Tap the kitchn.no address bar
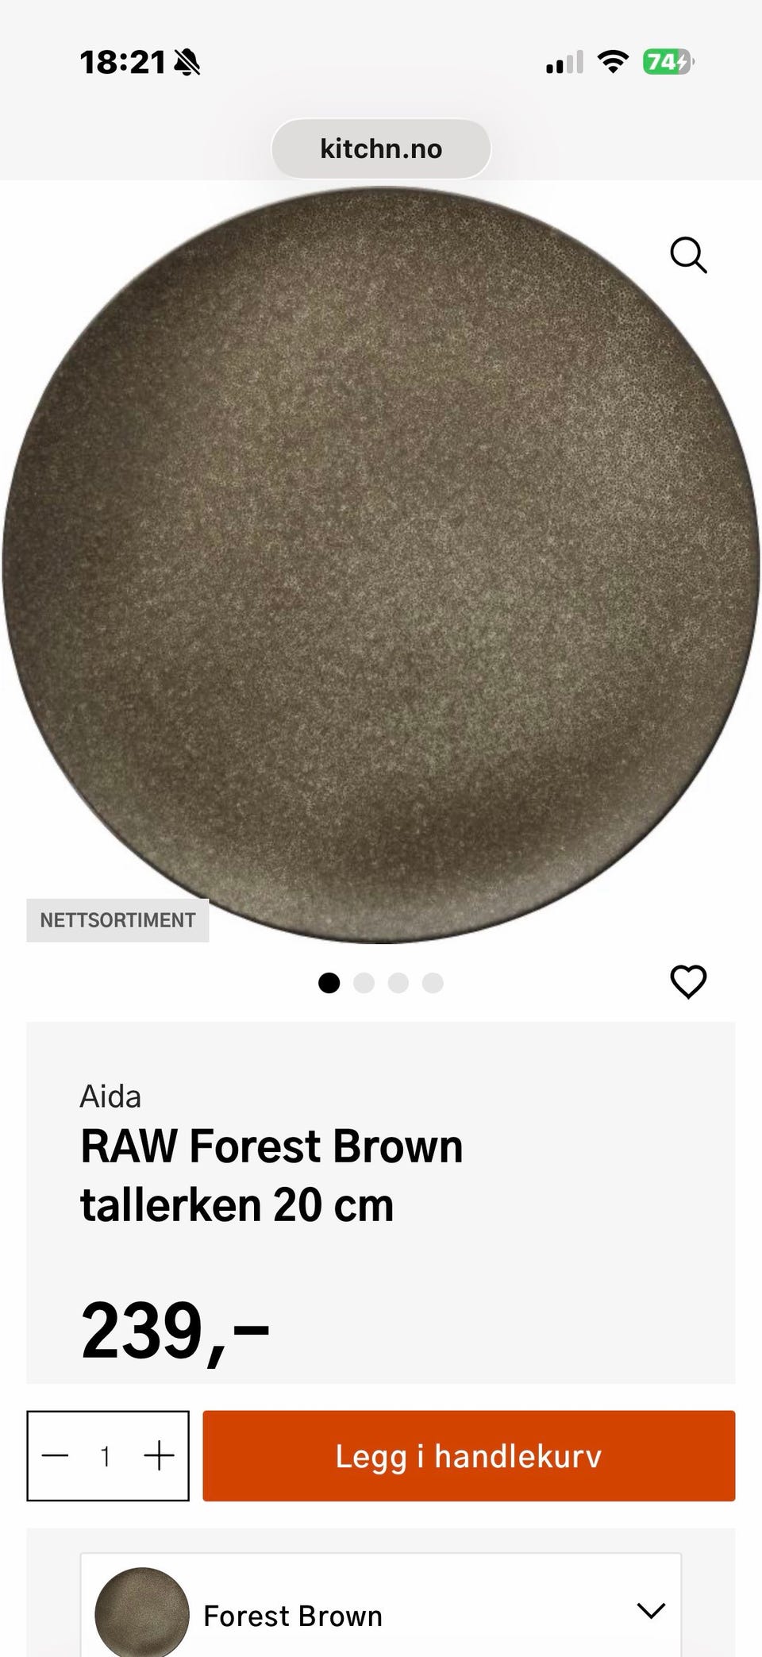Screen dimensions: 762x1657 pos(381,148)
